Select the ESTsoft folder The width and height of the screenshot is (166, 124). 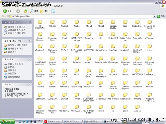click(64, 48)
